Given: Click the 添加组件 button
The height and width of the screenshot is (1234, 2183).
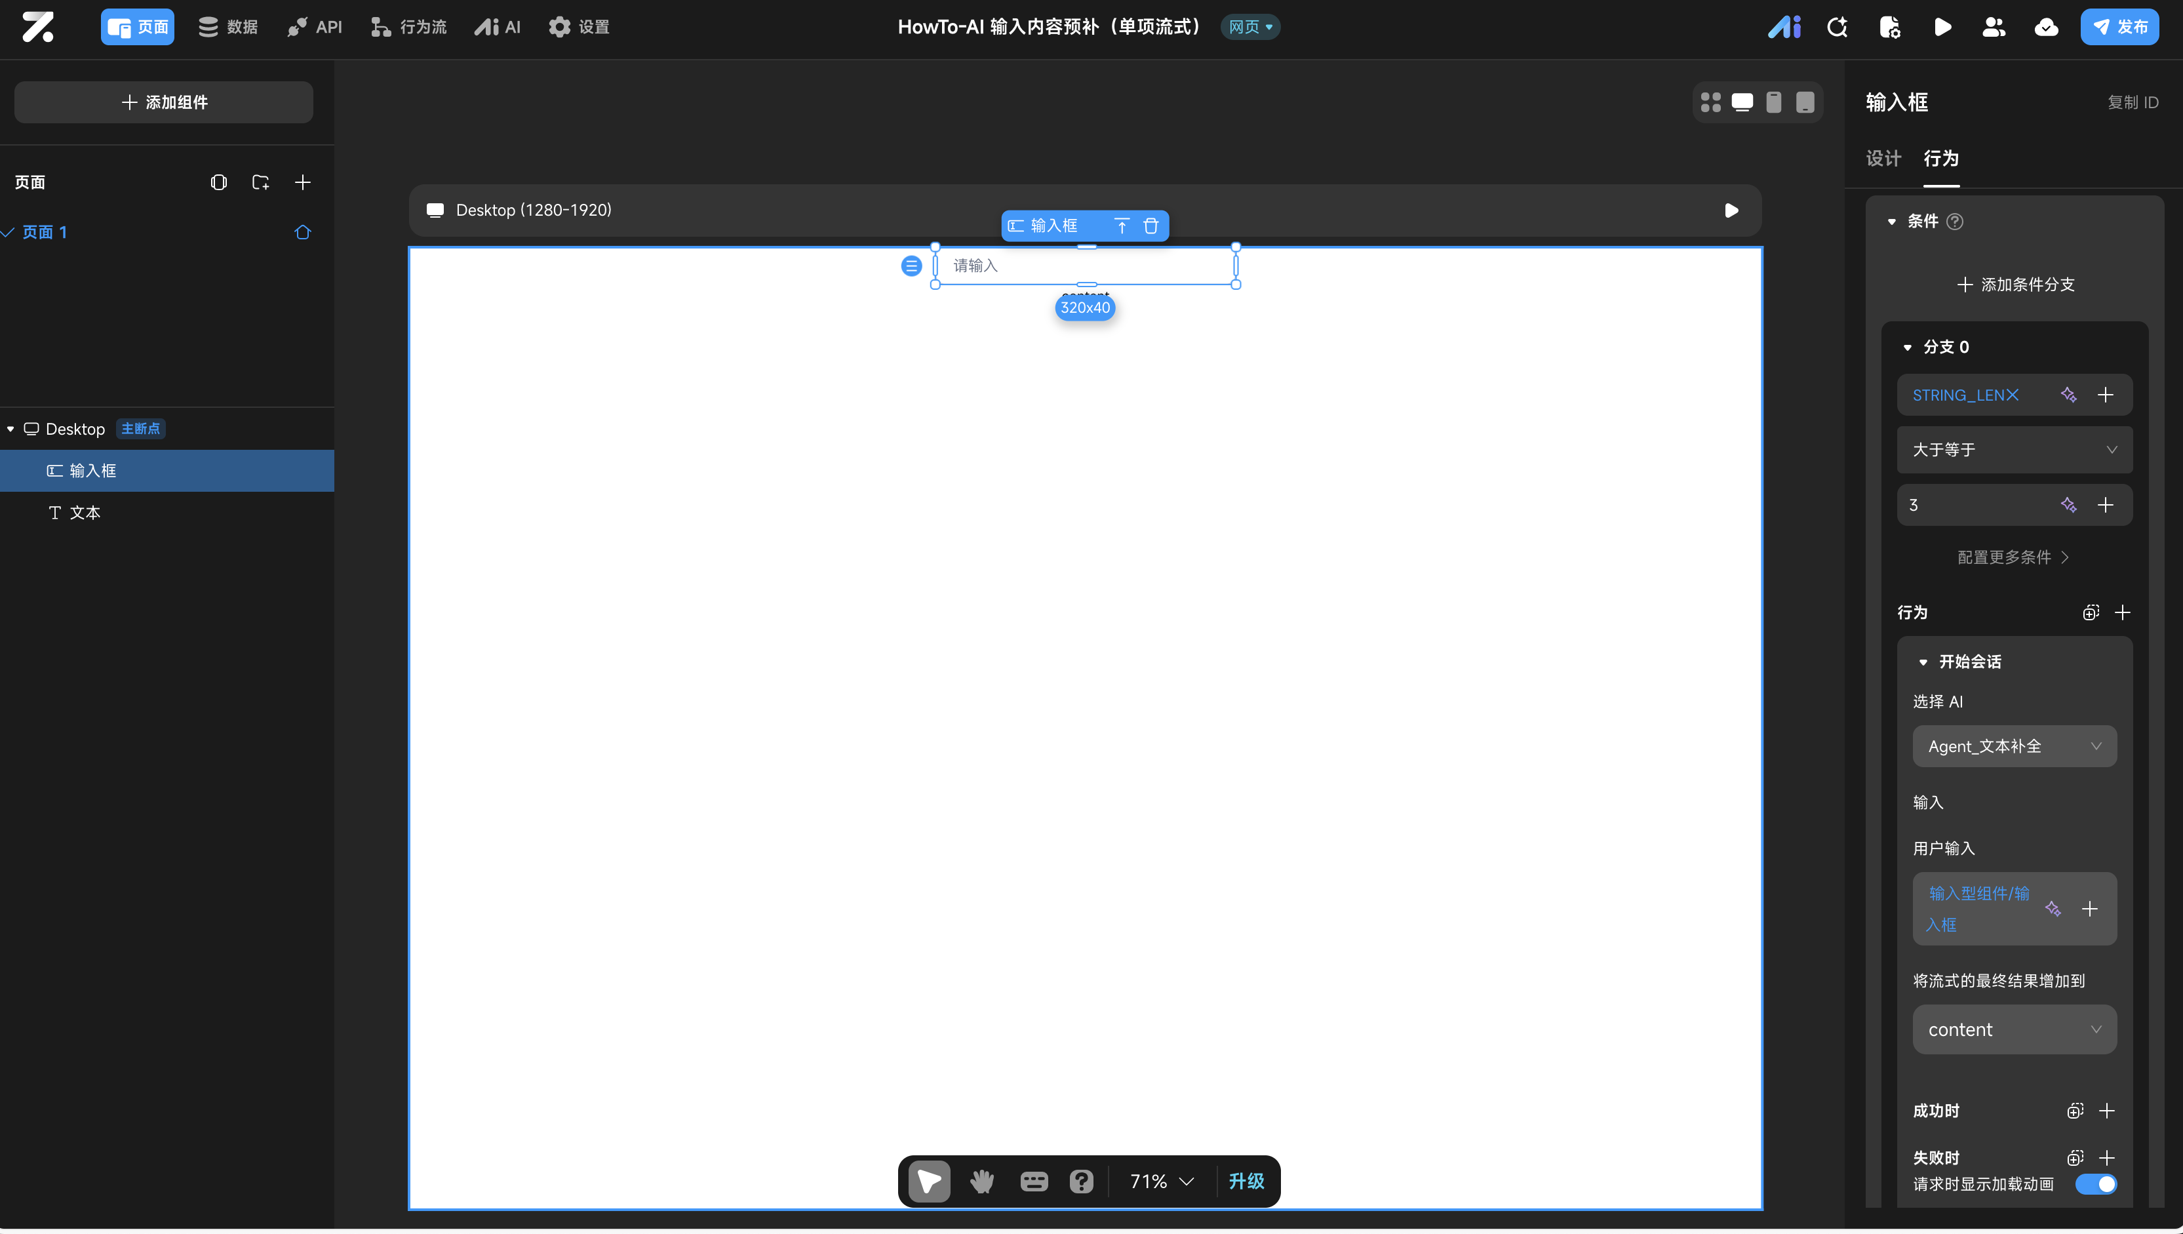Looking at the screenshot, I should [x=163, y=102].
